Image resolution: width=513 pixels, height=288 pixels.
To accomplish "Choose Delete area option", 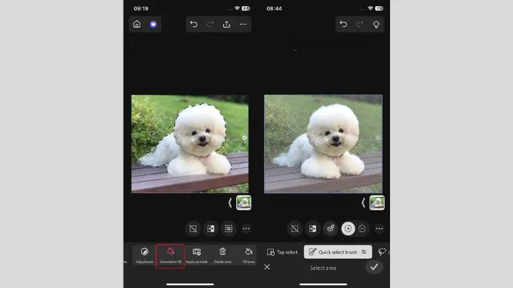I will coord(223,256).
